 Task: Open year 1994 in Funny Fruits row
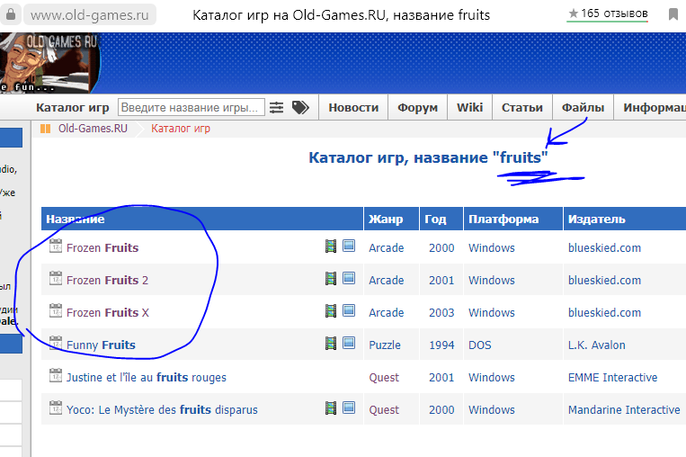click(x=441, y=345)
